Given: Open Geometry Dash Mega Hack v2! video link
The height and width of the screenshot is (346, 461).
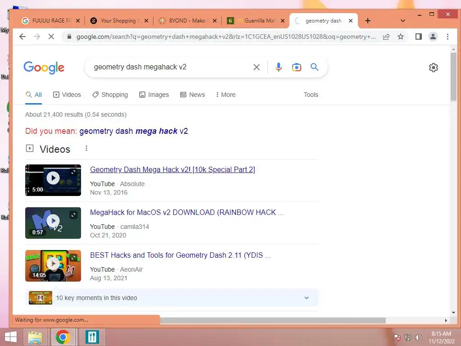Looking at the screenshot, I should (x=172, y=169).
